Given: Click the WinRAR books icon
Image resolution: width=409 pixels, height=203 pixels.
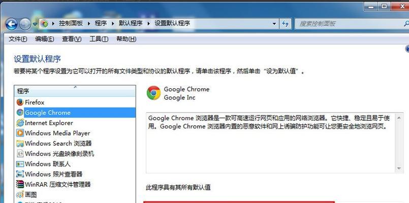Looking at the screenshot, I should click(x=20, y=185).
